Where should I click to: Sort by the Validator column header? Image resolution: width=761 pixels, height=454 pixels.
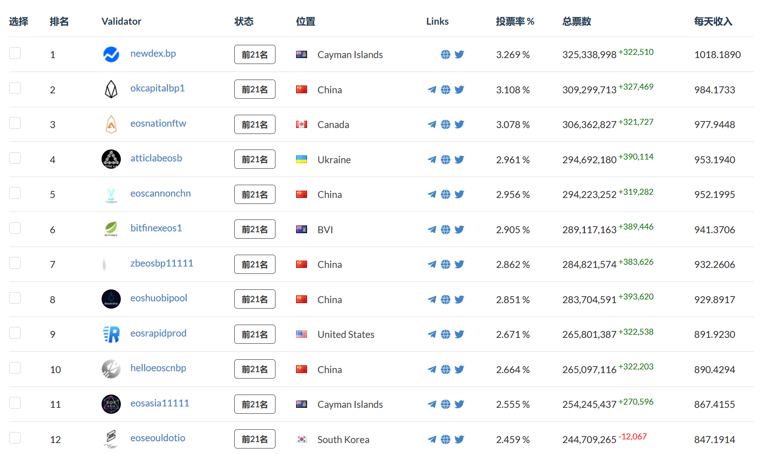[x=121, y=21]
